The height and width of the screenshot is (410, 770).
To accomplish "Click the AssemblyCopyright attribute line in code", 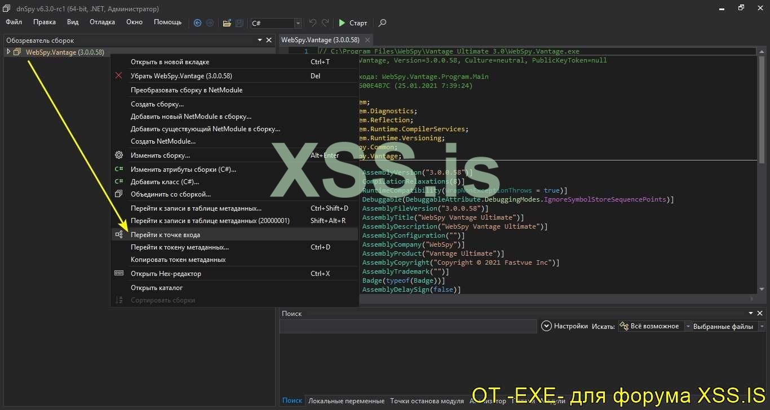I will point(461,262).
